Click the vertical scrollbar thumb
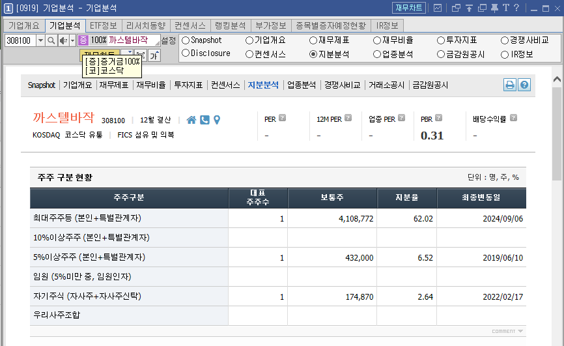Viewport: 564px width, 346px height. coord(557,133)
